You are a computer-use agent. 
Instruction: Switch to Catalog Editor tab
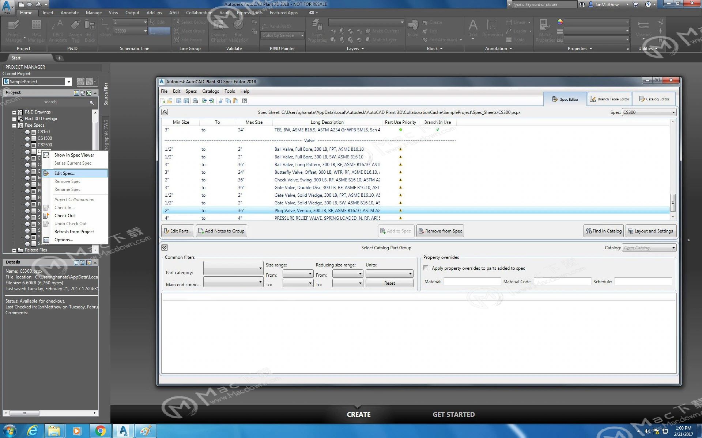coord(654,99)
